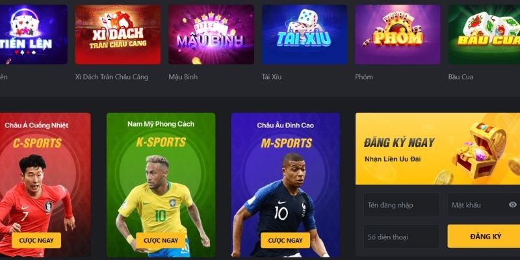Viewport: 520px width, 260px height.
Task: Click Cược Ngay on M-Sports card
Action: click(x=285, y=240)
